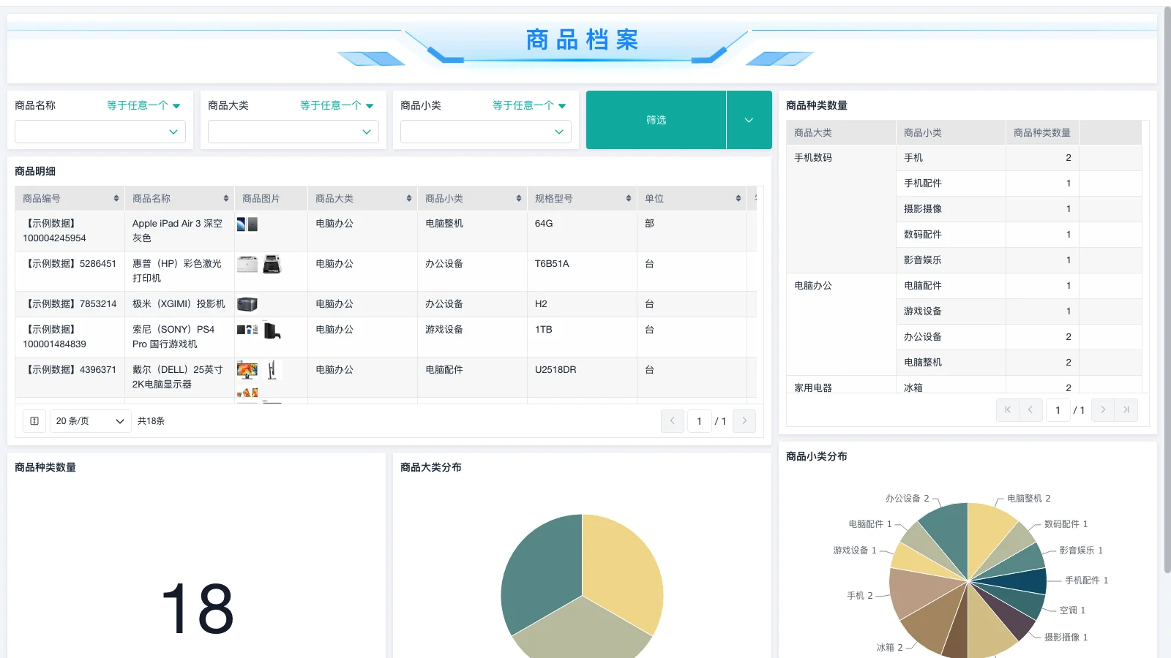
Task: Sort the 单位 column
Action: click(x=738, y=197)
